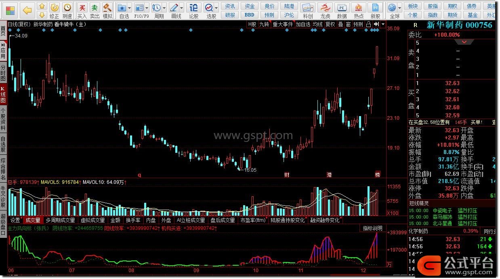Switch to the 自选股 sidebar tab
The width and height of the screenshot is (500, 279).
pyautogui.click(x=3, y=144)
